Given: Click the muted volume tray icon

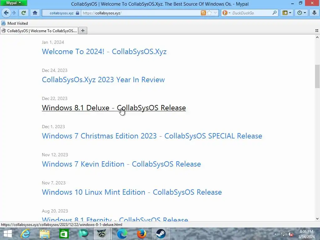Looking at the screenshot, I should (x=291, y=234).
